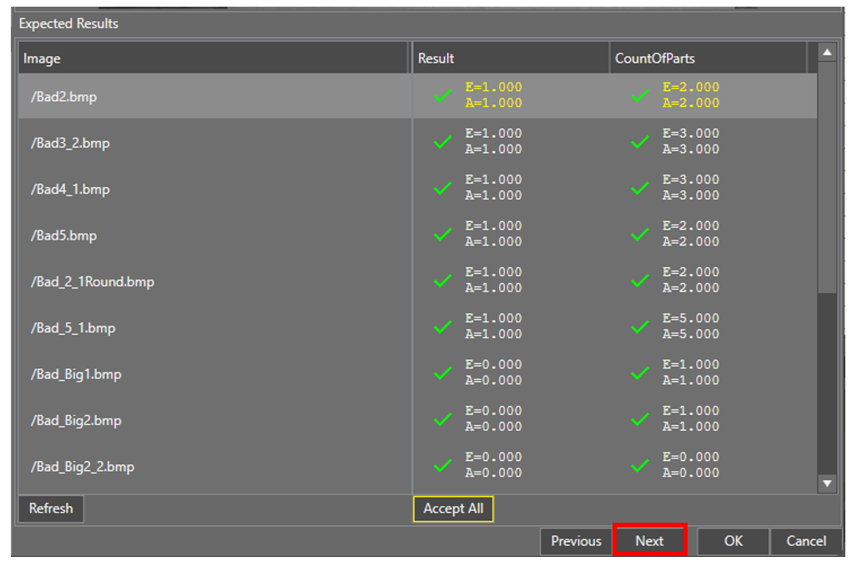This screenshot has width=852, height=567.
Task: Click the Refresh button
Action: (51, 509)
